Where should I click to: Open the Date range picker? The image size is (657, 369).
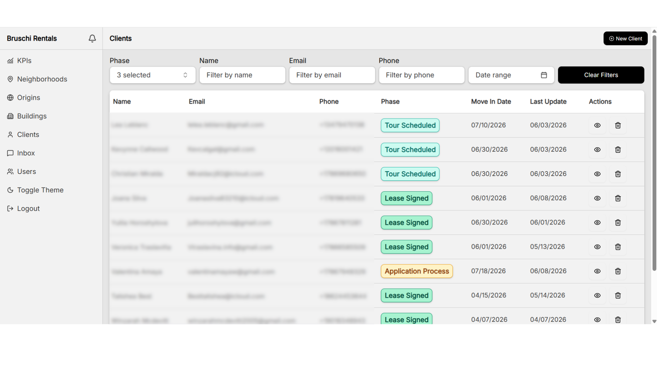511,75
